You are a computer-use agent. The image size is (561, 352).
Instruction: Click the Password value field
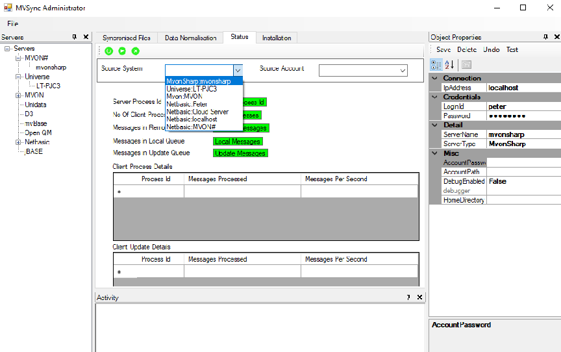click(x=523, y=116)
